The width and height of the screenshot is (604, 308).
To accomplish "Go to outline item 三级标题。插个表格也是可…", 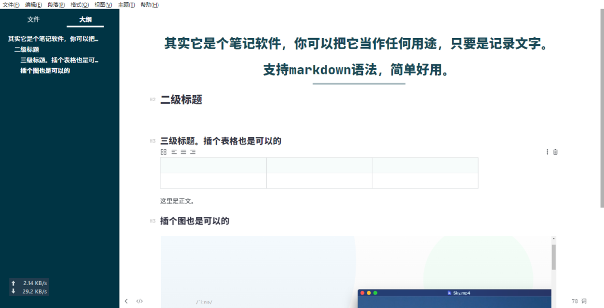I will 59,60.
